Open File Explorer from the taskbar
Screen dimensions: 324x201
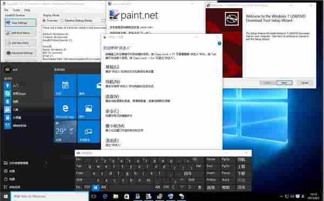(116, 196)
